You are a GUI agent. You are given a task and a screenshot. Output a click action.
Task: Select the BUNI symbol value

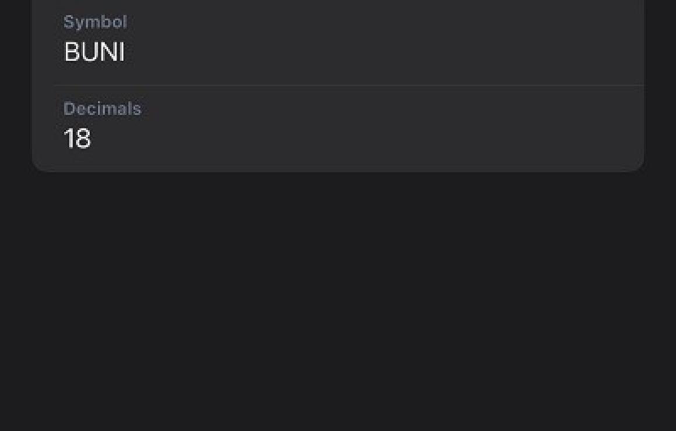click(x=94, y=52)
